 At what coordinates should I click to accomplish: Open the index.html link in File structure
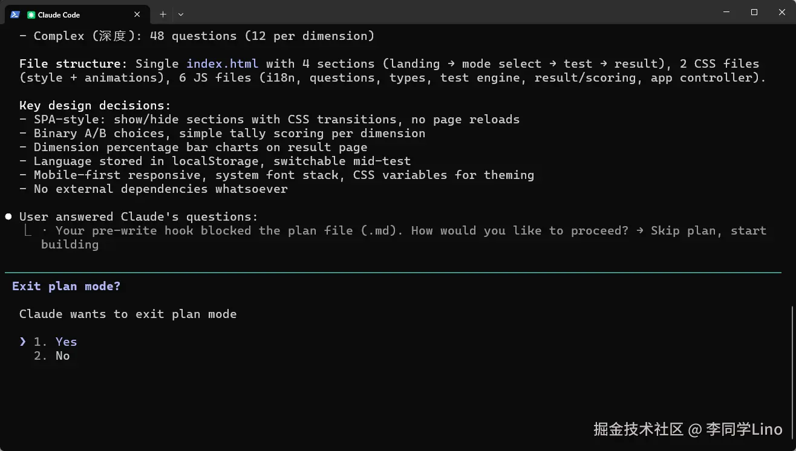pos(222,63)
